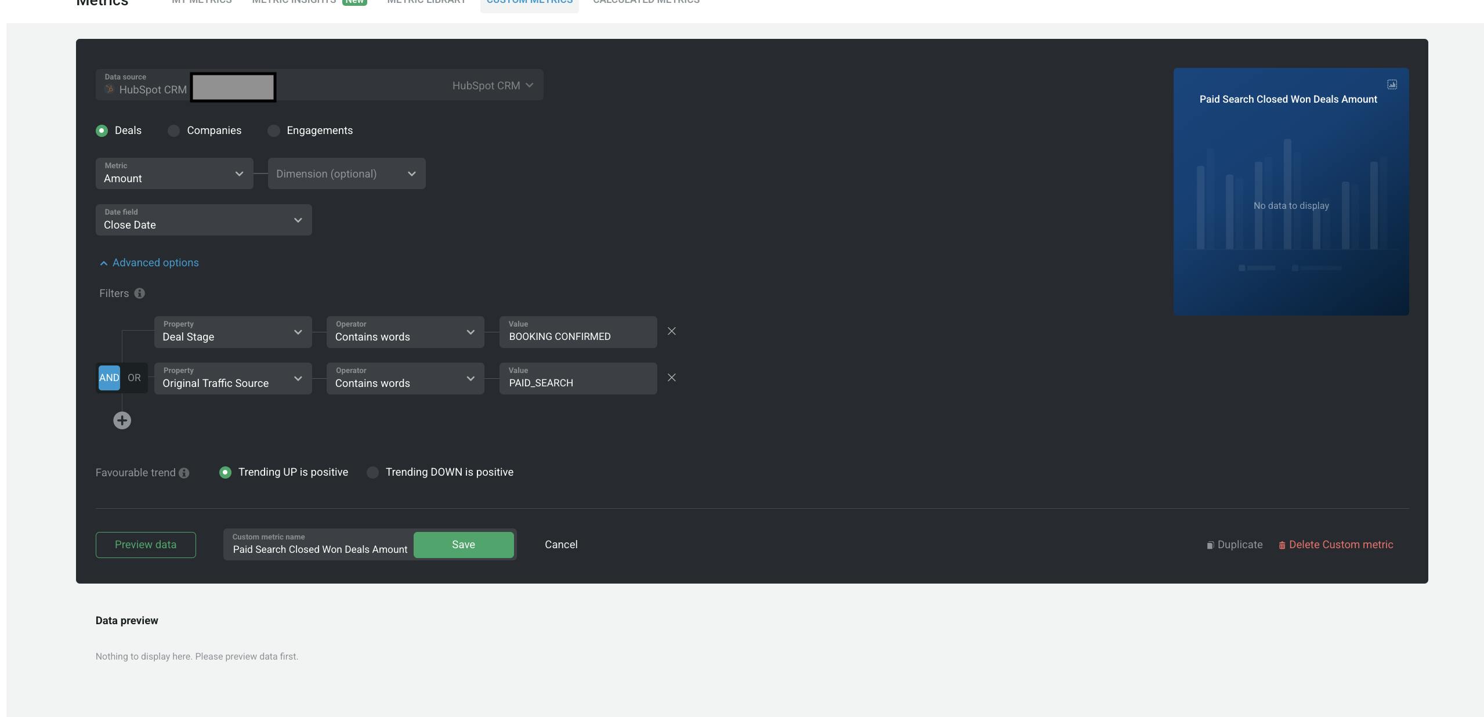Choose Trending DOWN is positive
This screenshot has width=1484, height=717.
[372, 473]
